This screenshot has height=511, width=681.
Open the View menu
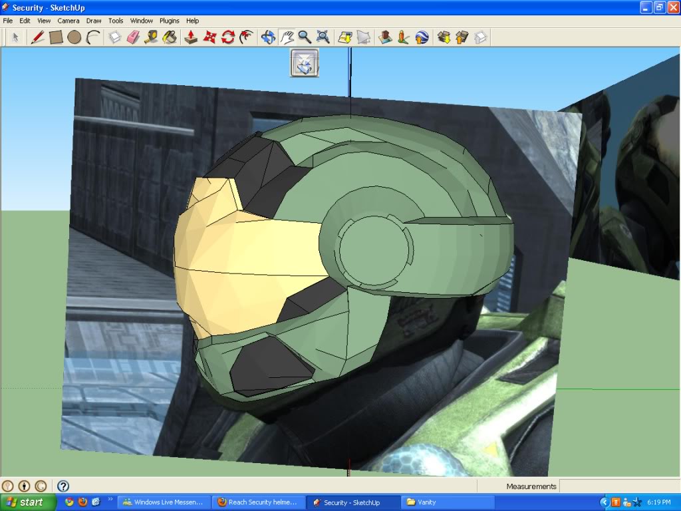tap(44, 21)
